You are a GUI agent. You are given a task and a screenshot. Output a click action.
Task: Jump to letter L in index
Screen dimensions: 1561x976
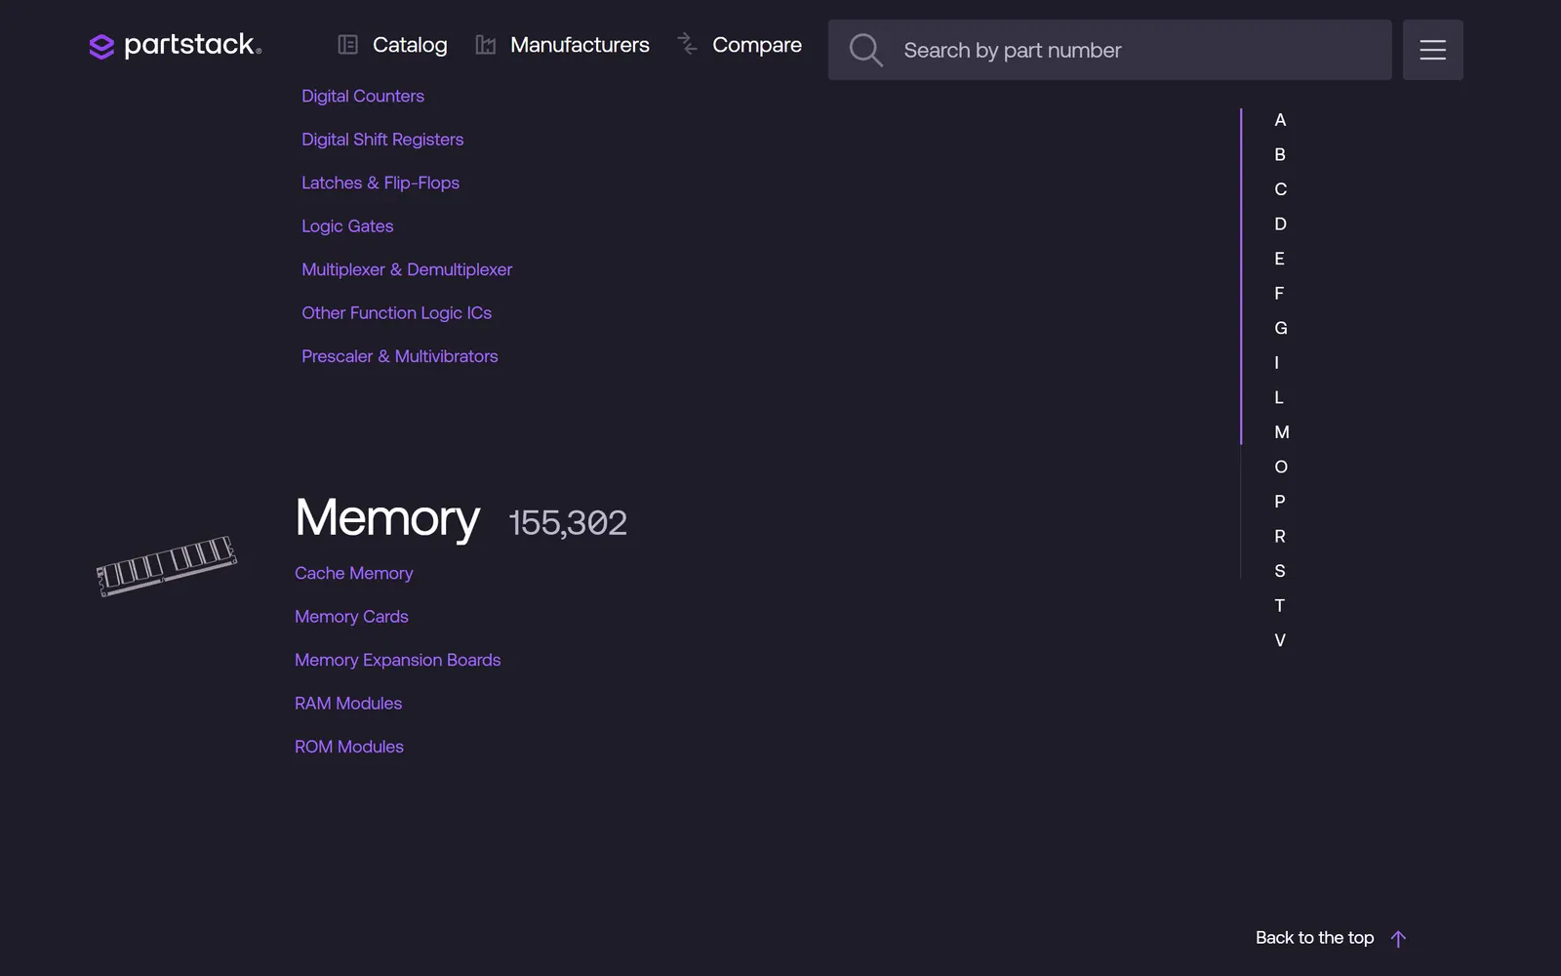click(x=1278, y=397)
